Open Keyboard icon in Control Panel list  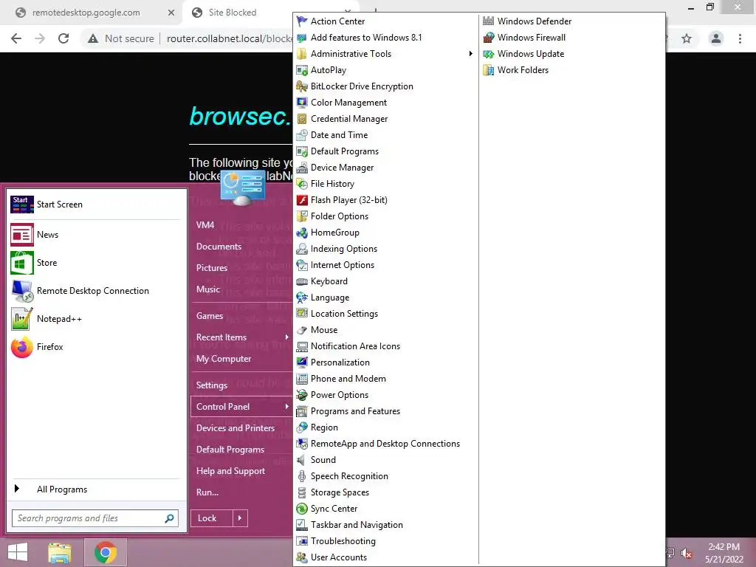coord(302,281)
